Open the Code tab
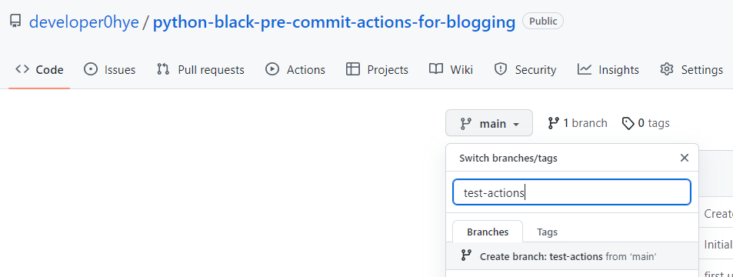The height and width of the screenshot is (277, 733). coord(39,70)
